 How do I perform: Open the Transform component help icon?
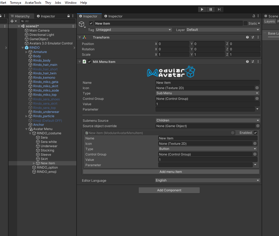247,37
